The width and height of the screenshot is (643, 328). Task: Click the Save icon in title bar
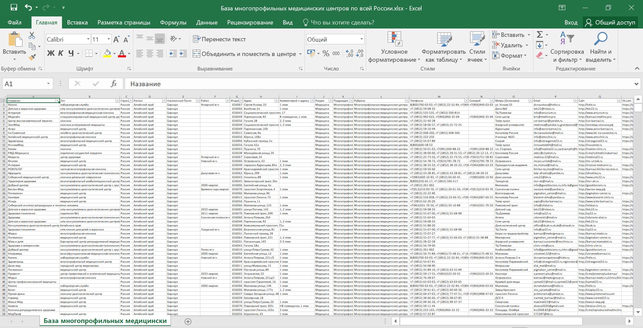coord(14,7)
